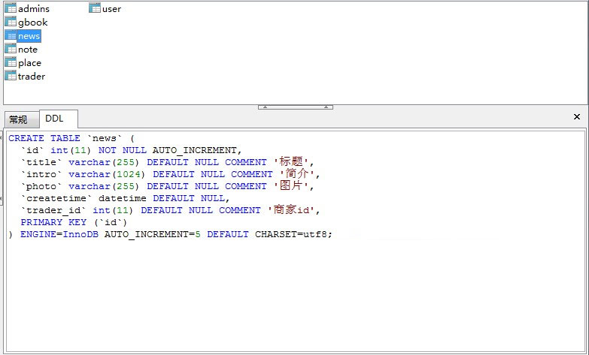Choose the note table label

[28, 50]
